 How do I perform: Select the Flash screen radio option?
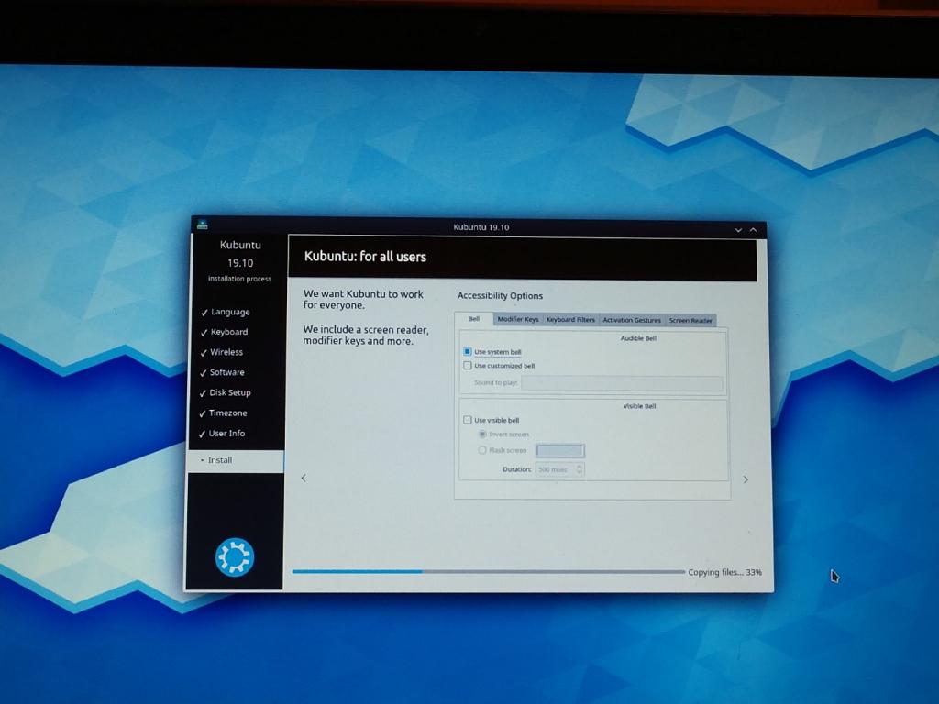click(x=482, y=450)
